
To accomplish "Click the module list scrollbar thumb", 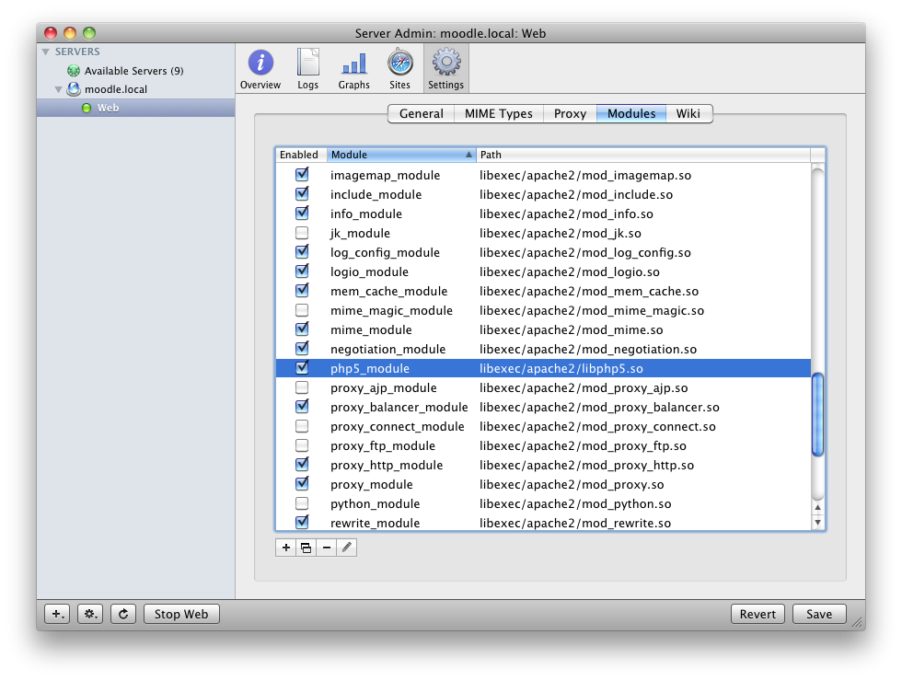I will [x=817, y=415].
